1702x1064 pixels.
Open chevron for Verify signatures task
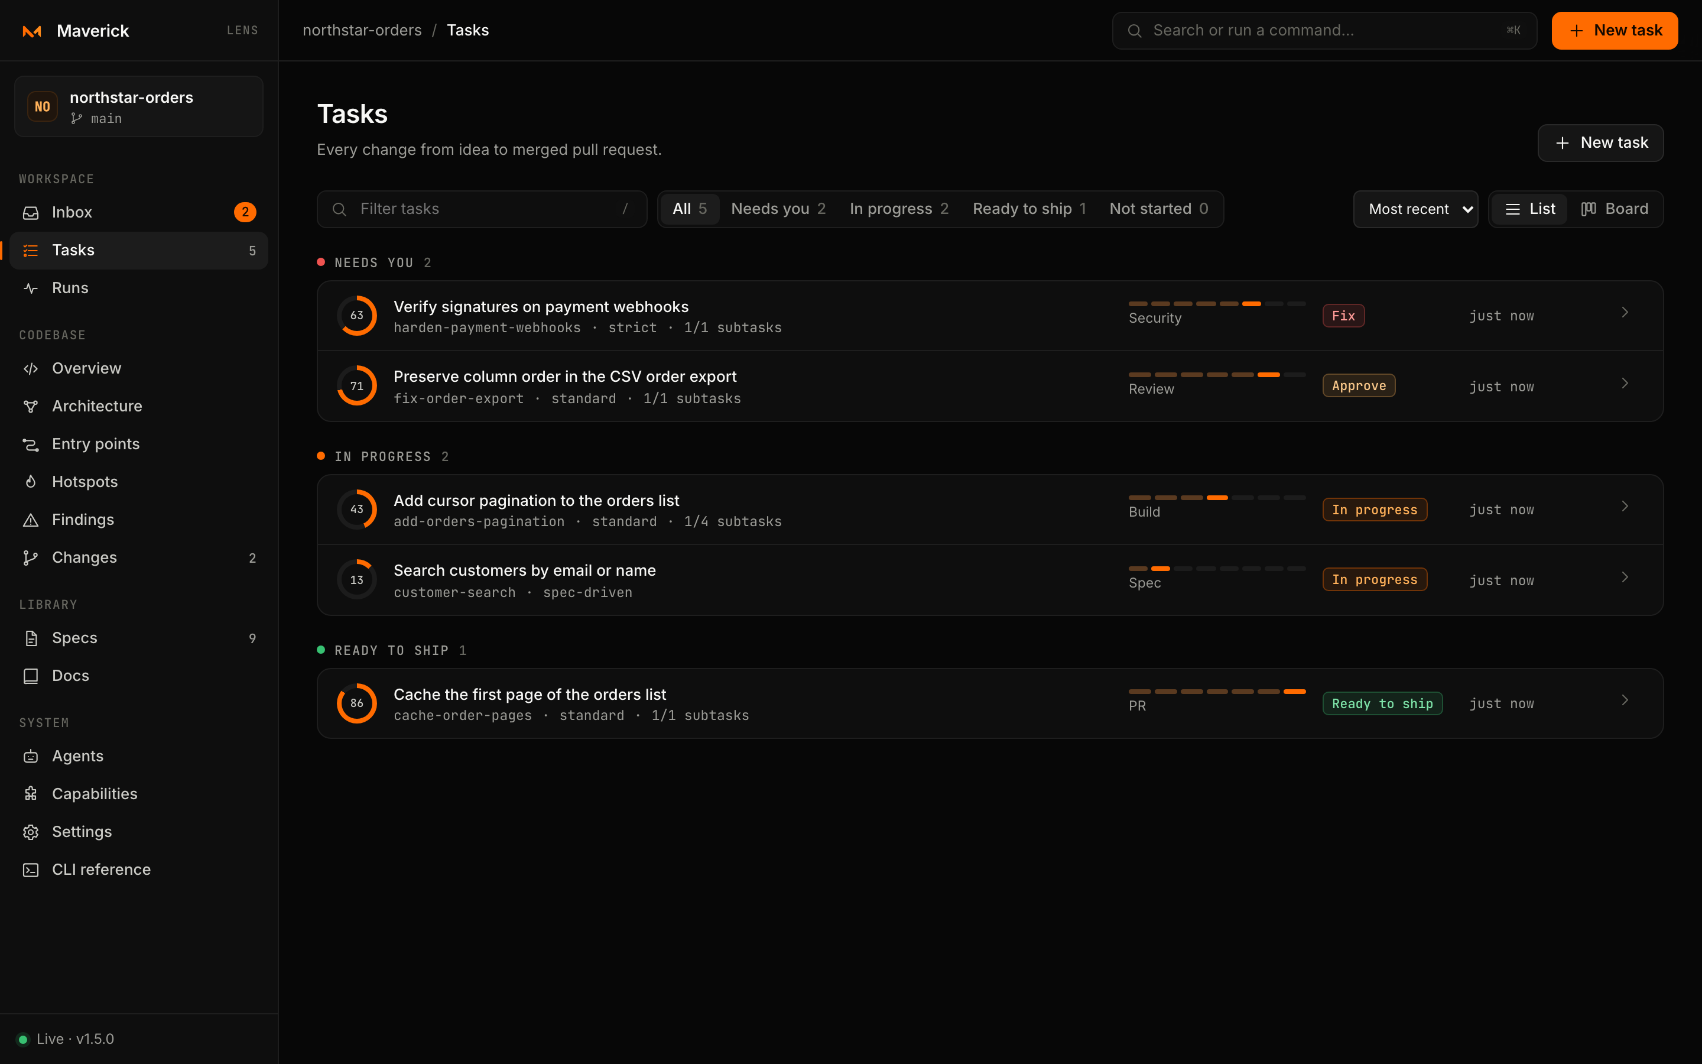(x=1625, y=313)
